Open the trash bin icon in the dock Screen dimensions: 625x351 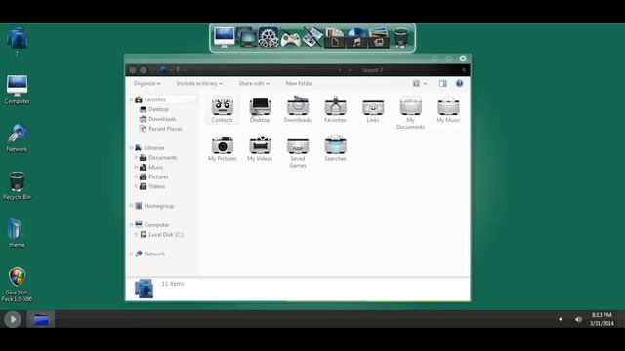tap(400, 37)
